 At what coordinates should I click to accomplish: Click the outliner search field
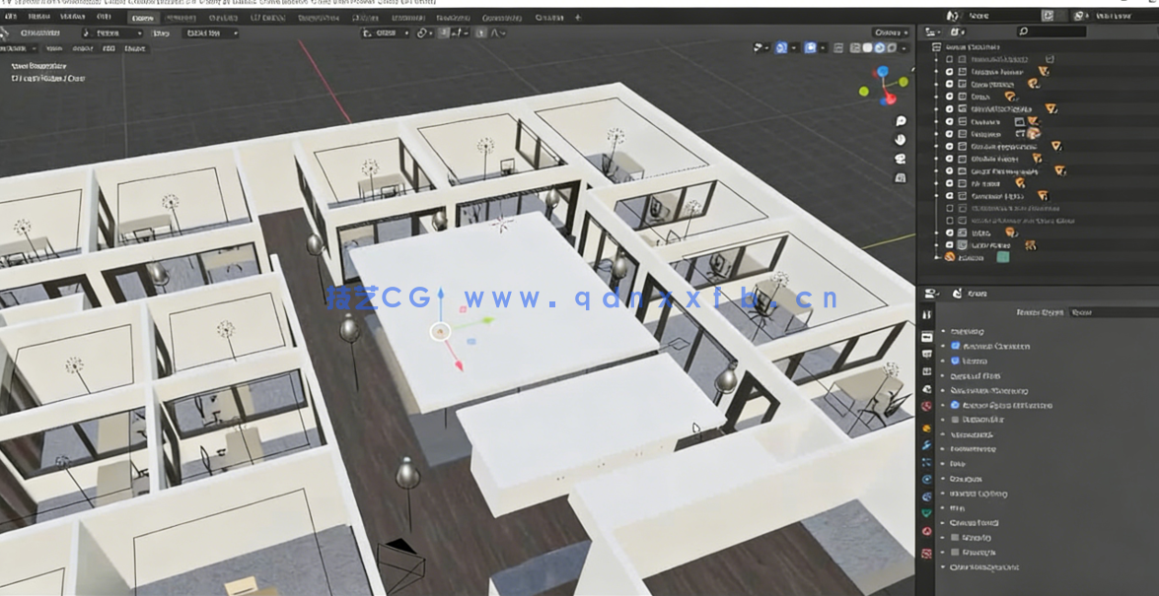point(1055,31)
